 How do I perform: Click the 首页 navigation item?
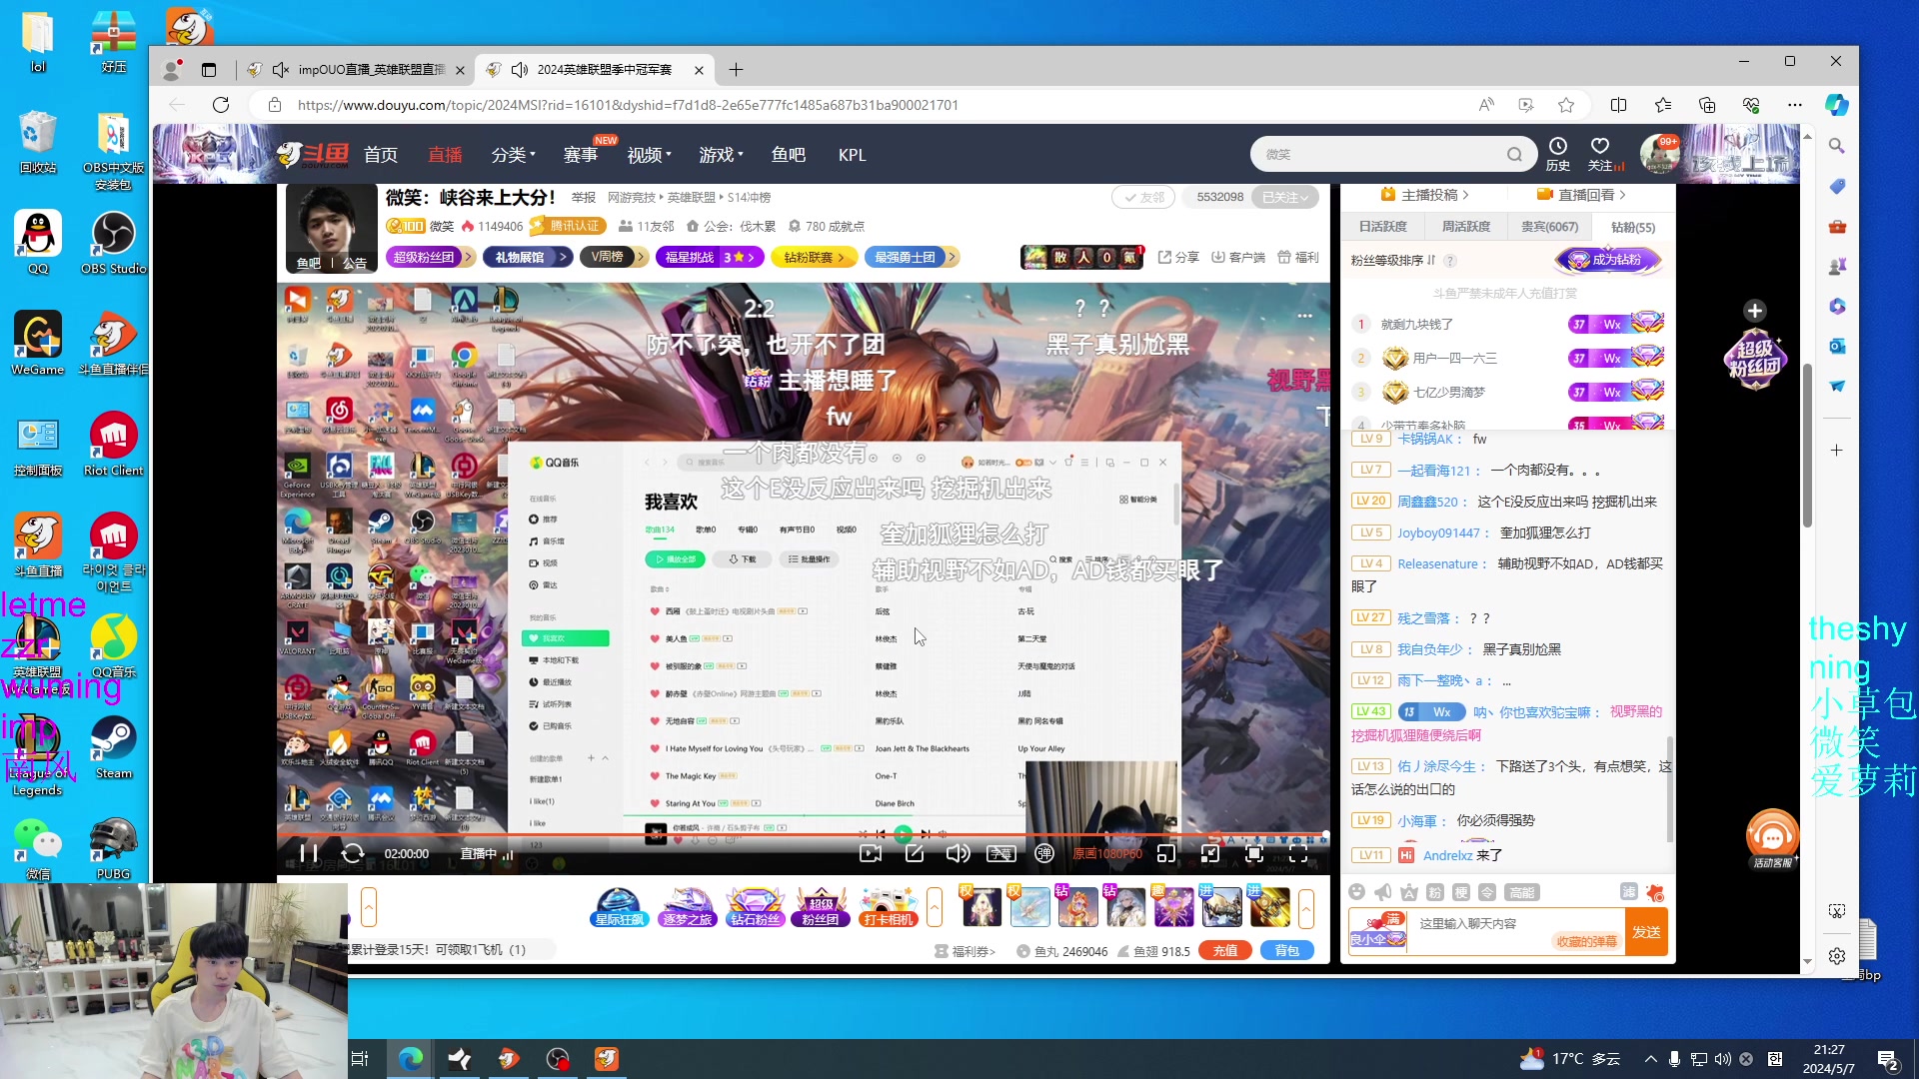(x=381, y=155)
